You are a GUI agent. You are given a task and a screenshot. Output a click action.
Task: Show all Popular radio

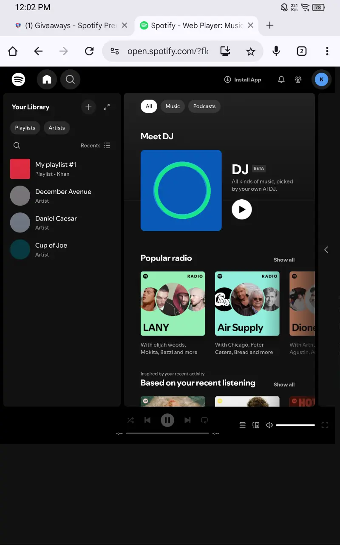pyautogui.click(x=284, y=260)
